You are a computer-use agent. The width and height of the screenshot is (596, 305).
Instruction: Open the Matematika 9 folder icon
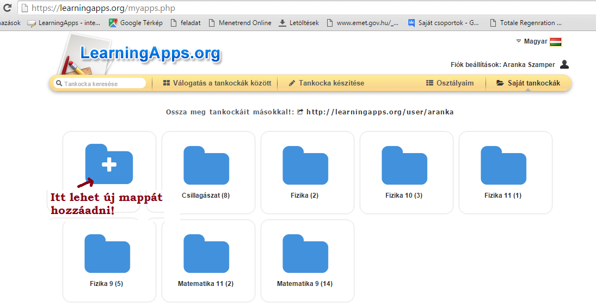(x=305, y=254)
